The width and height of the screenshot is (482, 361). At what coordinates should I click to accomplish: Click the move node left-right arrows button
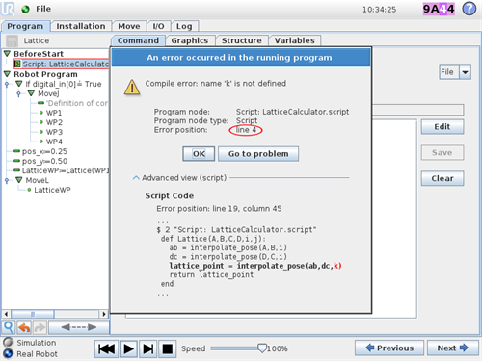click(79, 327)
